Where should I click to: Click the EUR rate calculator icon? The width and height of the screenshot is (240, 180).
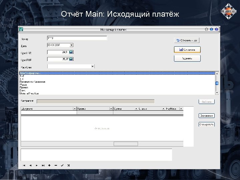(71, 59)
